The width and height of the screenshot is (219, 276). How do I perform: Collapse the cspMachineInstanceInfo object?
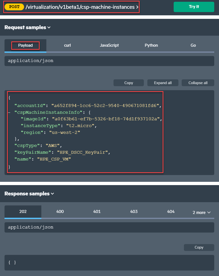point(10,112)
